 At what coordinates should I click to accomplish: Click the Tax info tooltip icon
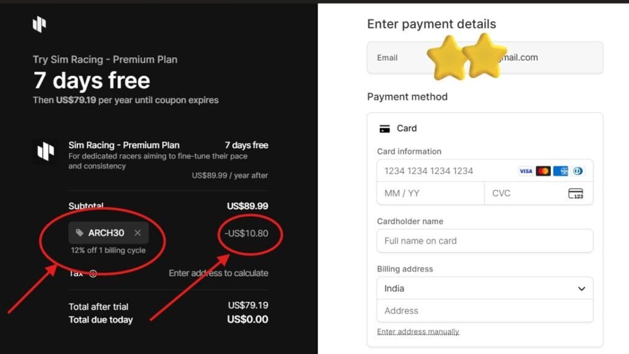93,273
